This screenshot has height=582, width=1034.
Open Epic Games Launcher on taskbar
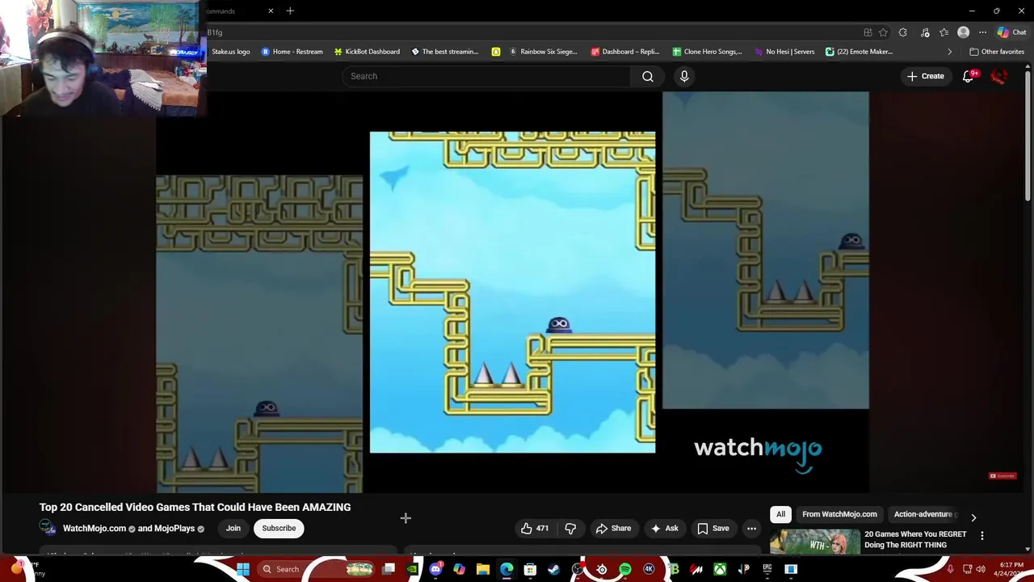pos(767,569)
